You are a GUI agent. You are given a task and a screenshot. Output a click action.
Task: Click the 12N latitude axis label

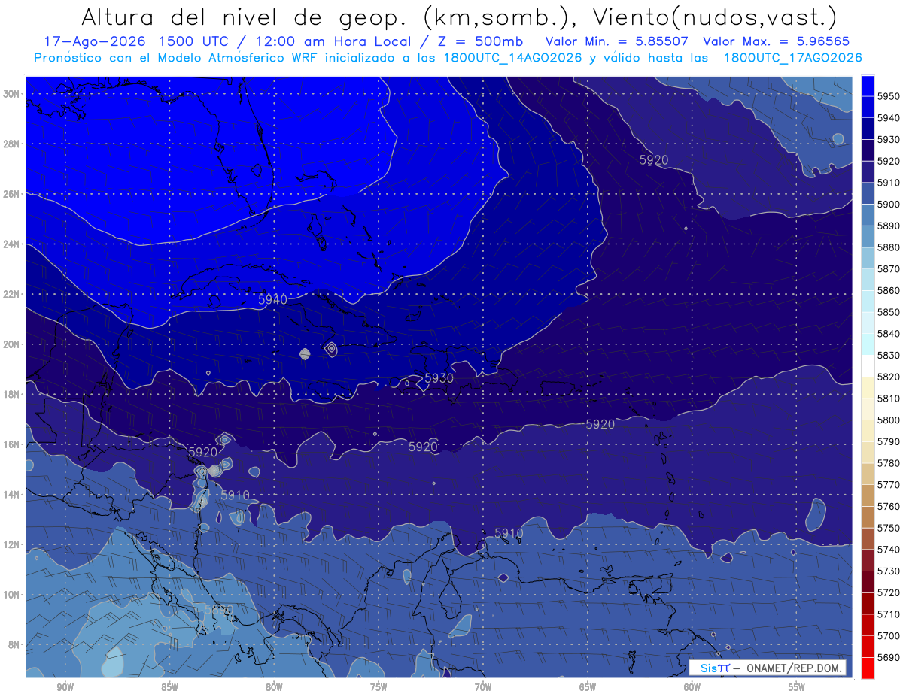pos(12,544)
